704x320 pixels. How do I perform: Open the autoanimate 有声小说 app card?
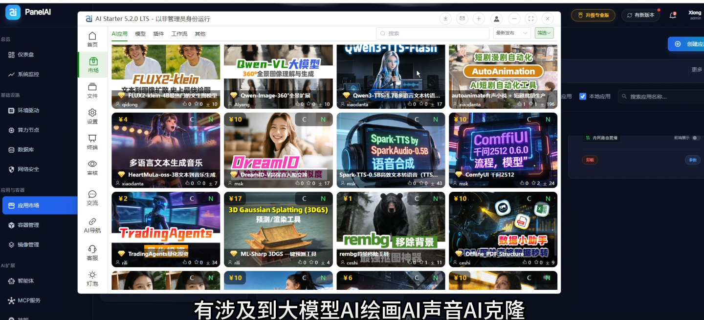click(x=503, y=77)
